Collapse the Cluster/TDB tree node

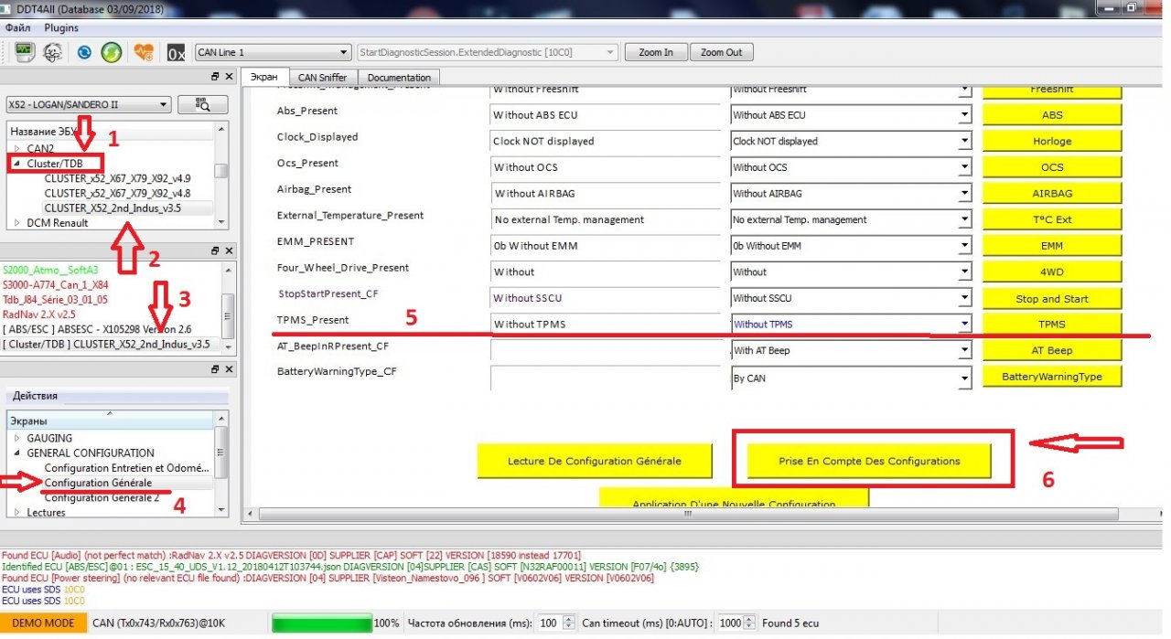point(16,164)
